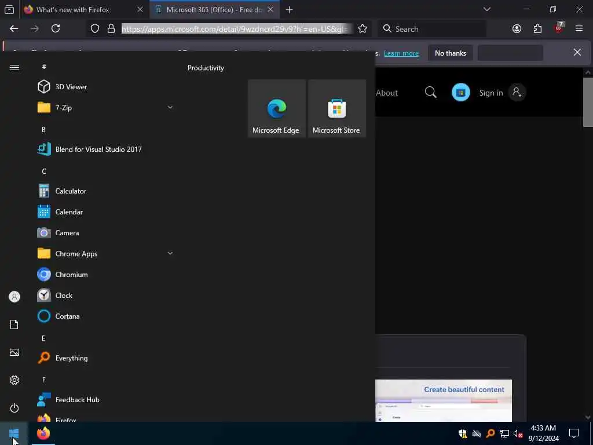Viewport: 593px width, 445px height.
Task: Click the uBlock extension icon
Action: click(559, 28)
